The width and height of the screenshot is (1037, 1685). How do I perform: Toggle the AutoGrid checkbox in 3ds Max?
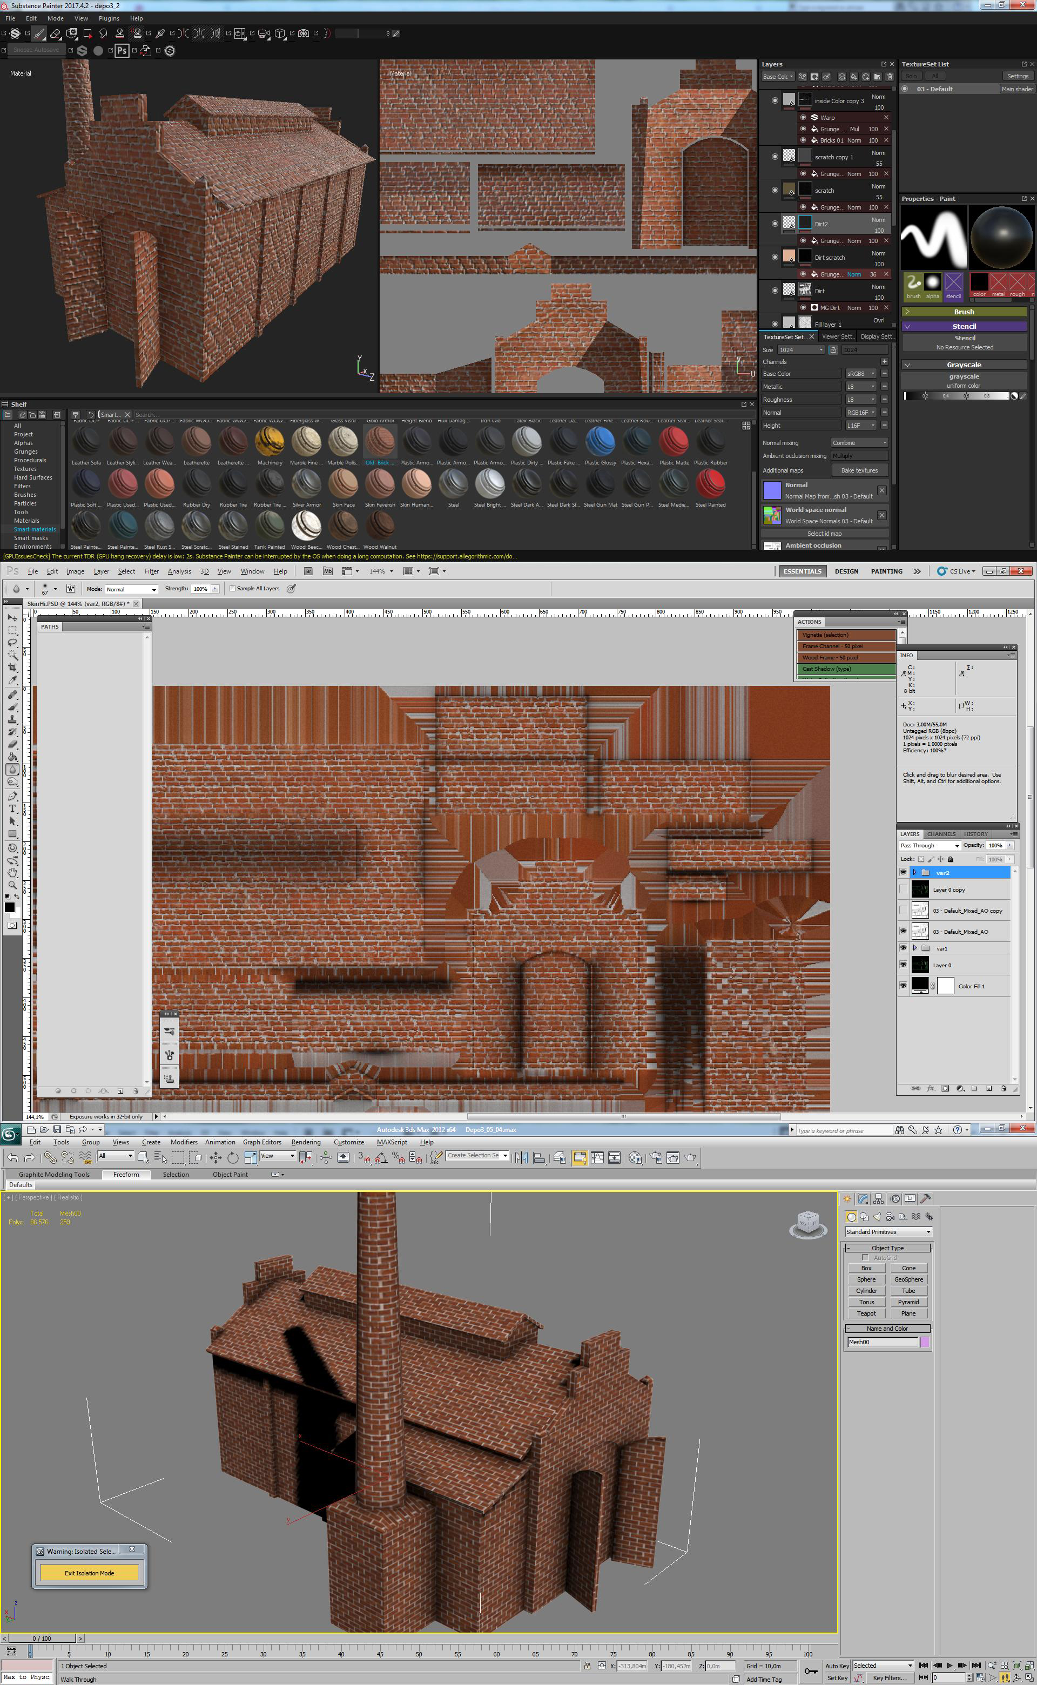click(865, 1258)
